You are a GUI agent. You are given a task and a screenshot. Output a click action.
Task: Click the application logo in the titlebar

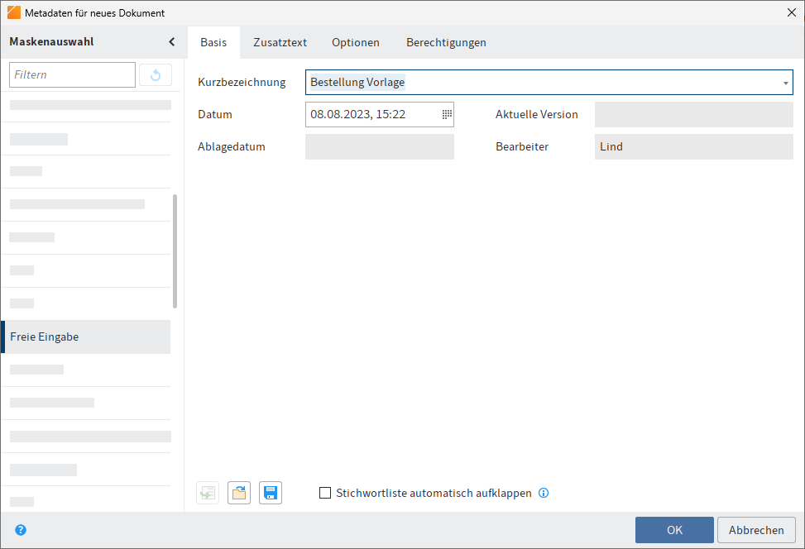click(x=13, y=12)
